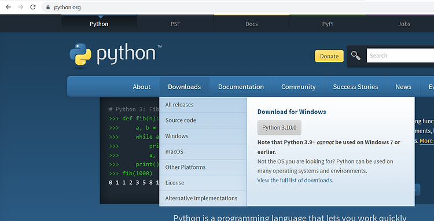Select the Python top tab
The height and width of the screenshot is (221, 434).
(99, 24)
